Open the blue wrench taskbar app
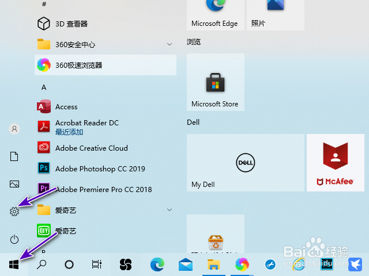The image size is (369, 276). [x=270, y=264]
